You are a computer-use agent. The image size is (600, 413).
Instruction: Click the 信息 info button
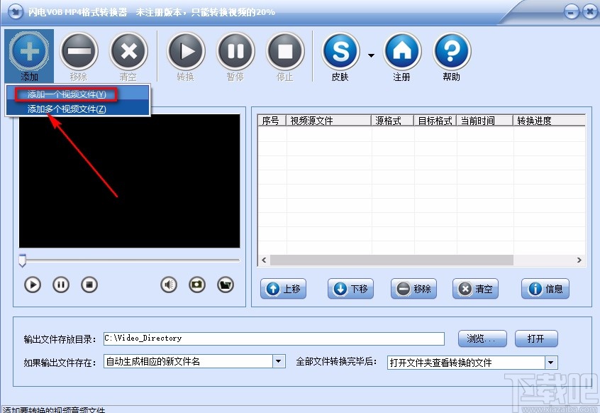545,289
